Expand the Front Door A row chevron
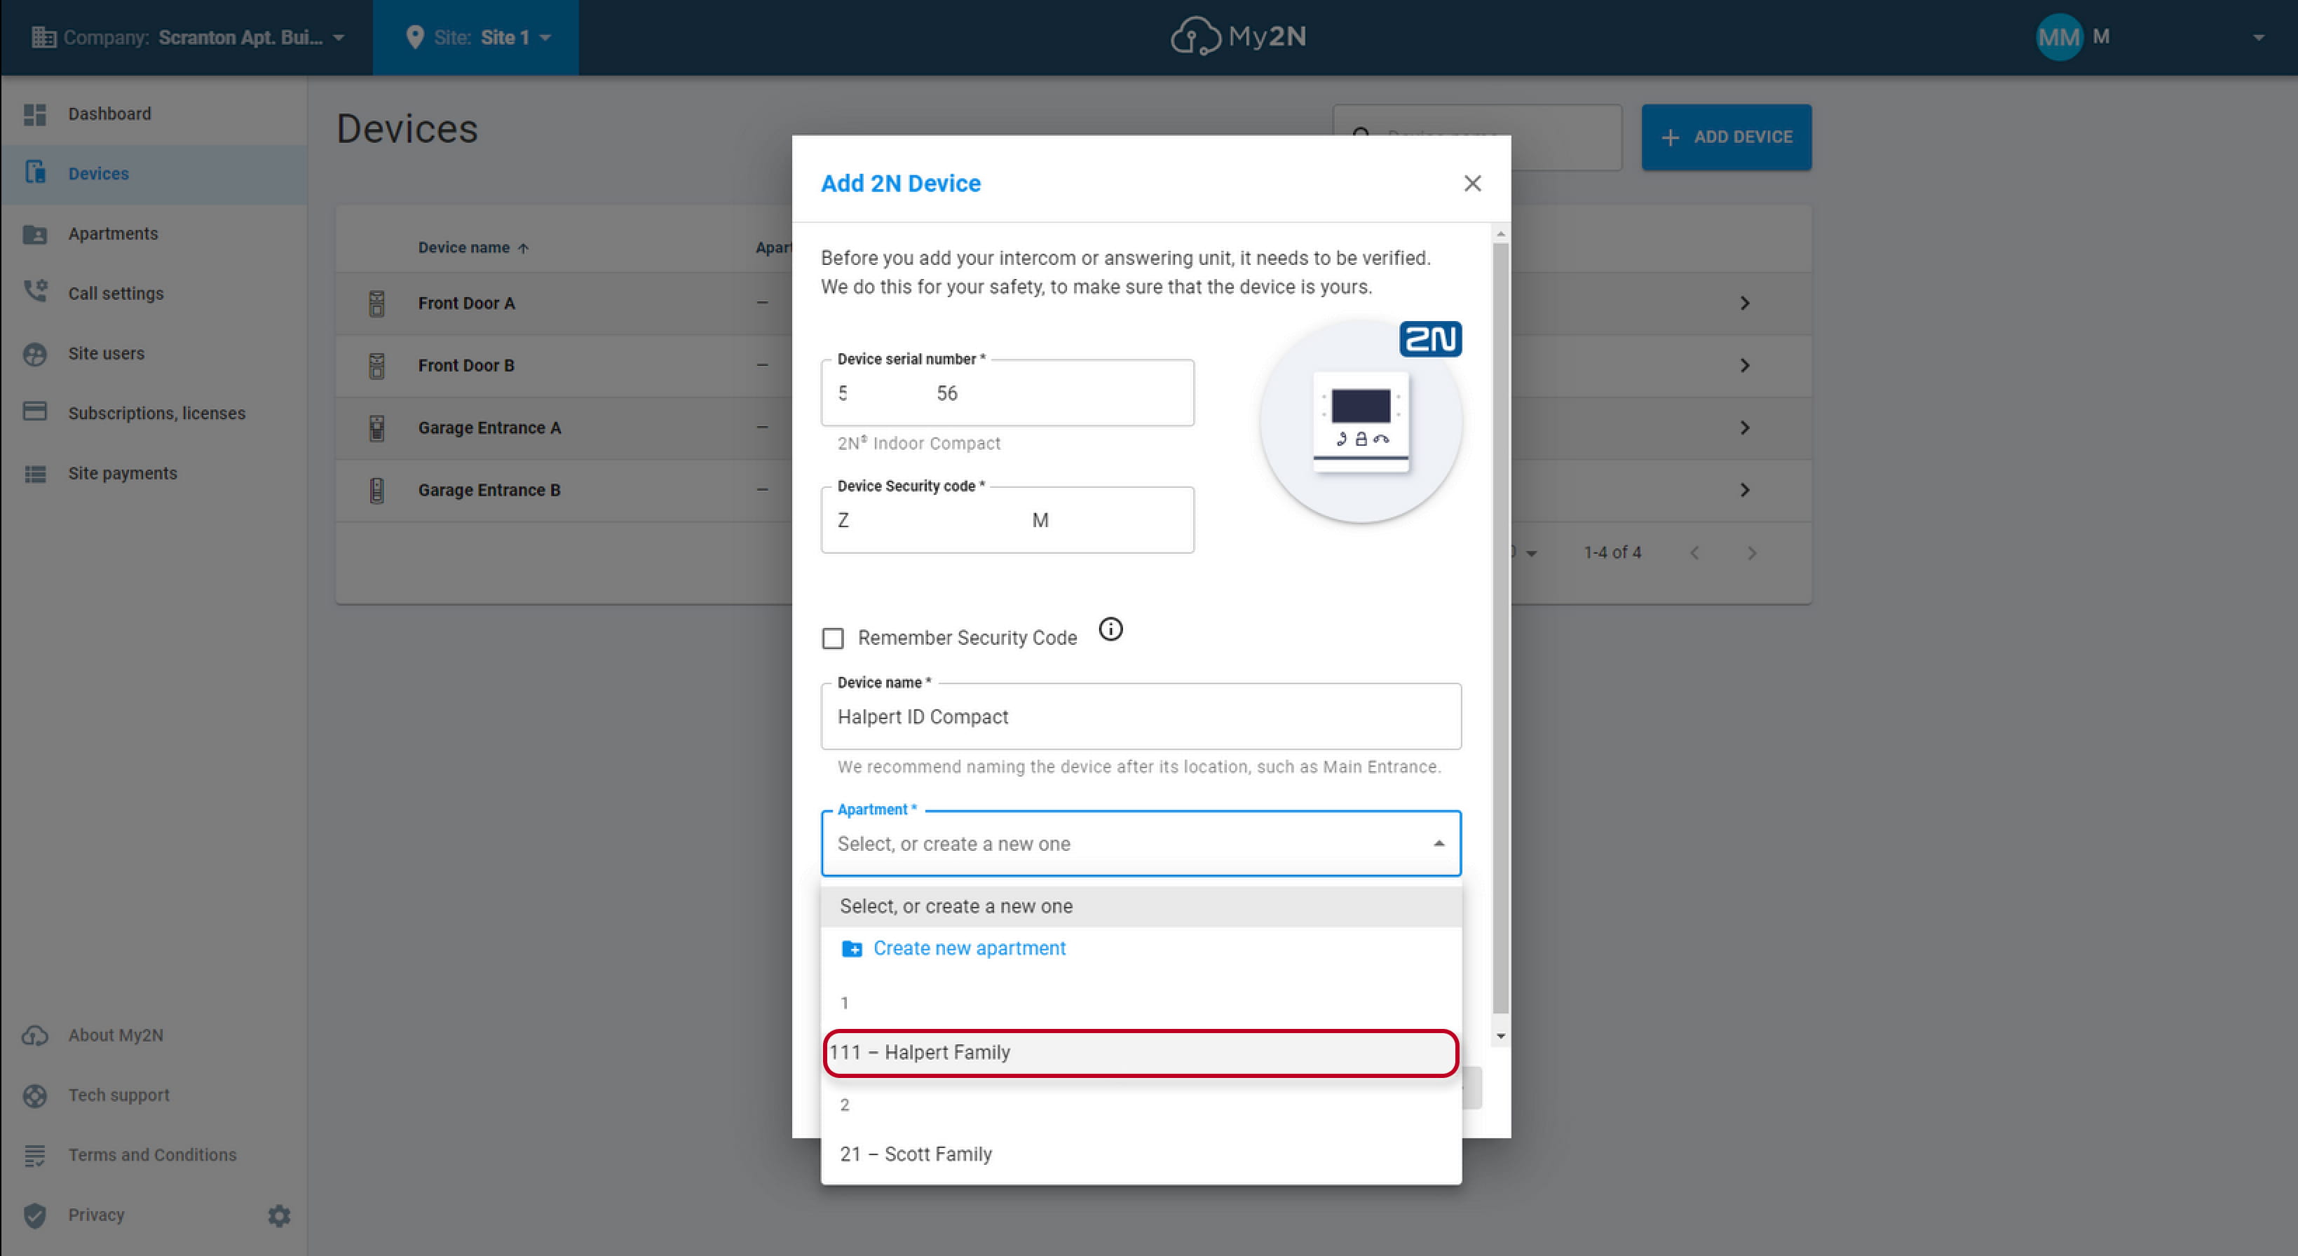The width and height of the screenshot is (2298, 1256). tap(1745, 303)
